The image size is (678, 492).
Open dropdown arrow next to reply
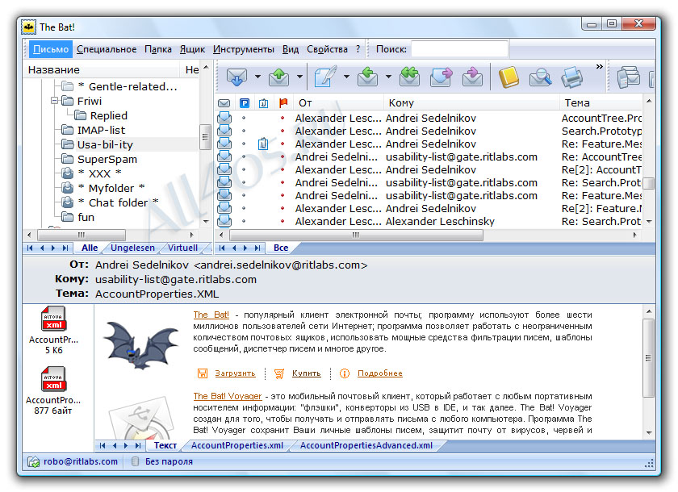point(388,77)
